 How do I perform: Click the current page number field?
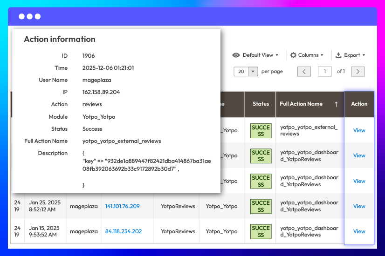324,72
